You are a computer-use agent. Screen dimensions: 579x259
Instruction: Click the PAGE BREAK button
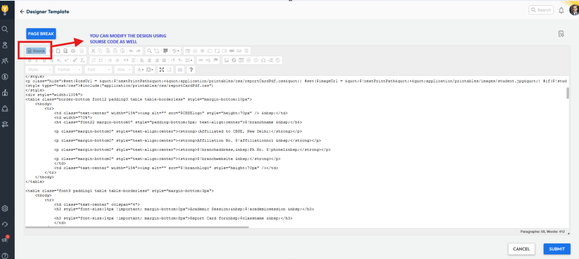(41, 34)
